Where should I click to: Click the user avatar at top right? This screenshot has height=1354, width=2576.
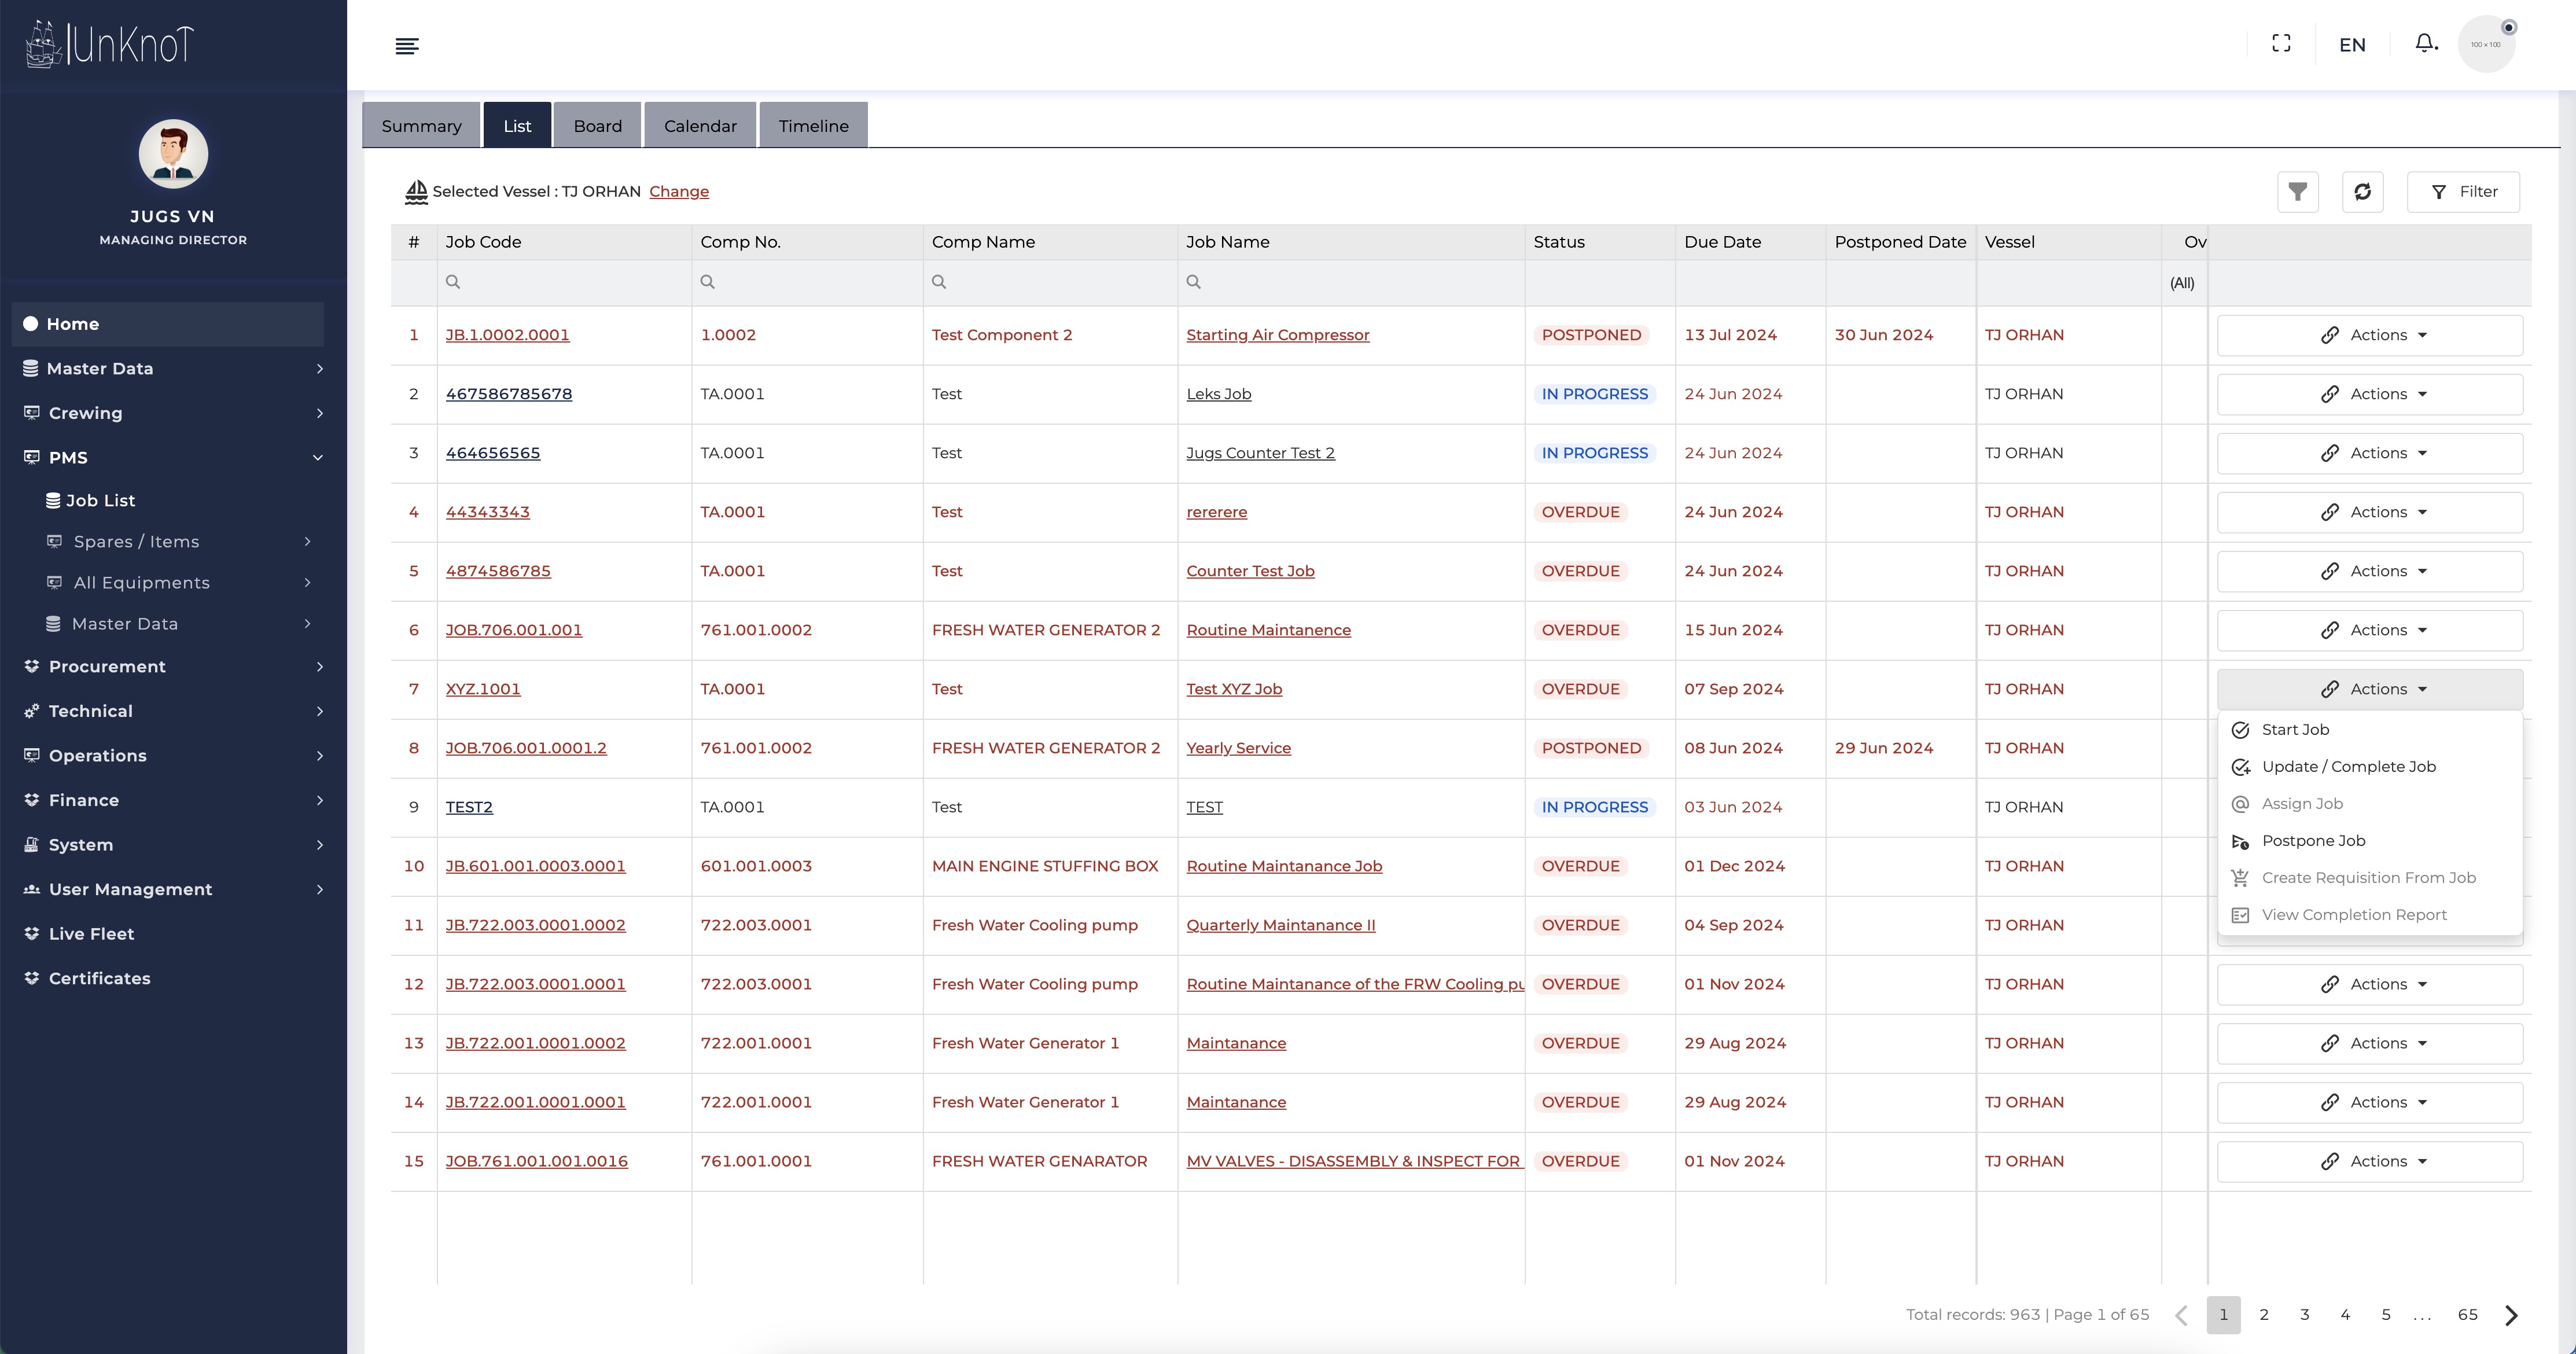click(2486, 44)
